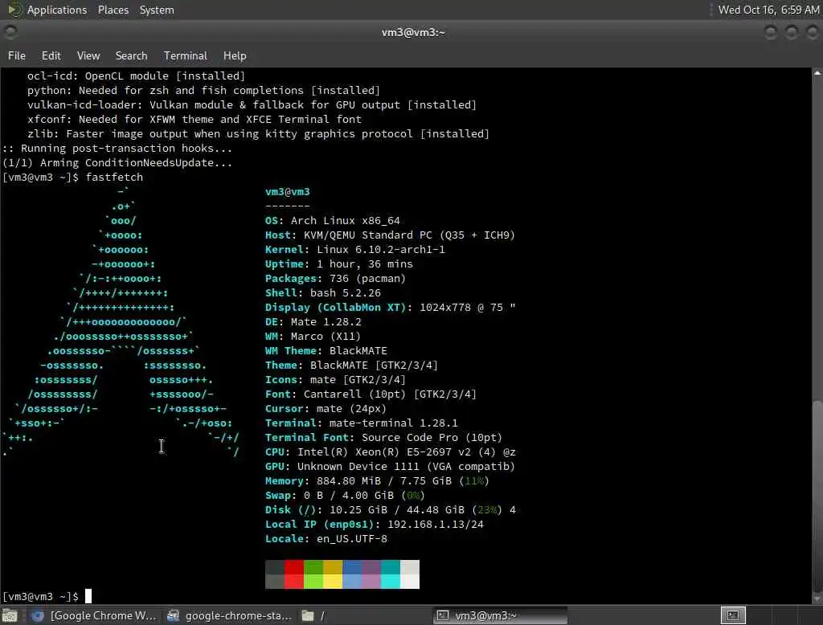
Task: Click the terminal title "vm3@vm3:~"
Action: coord(413,33)
